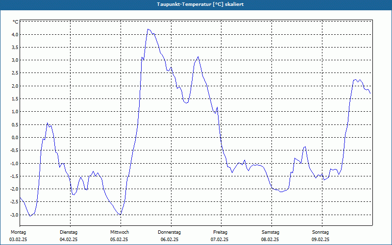Image resolution: width=392 pixels, height=245 pixels.
Task: Click the -3,0 y-axis value
Action: 14,215
